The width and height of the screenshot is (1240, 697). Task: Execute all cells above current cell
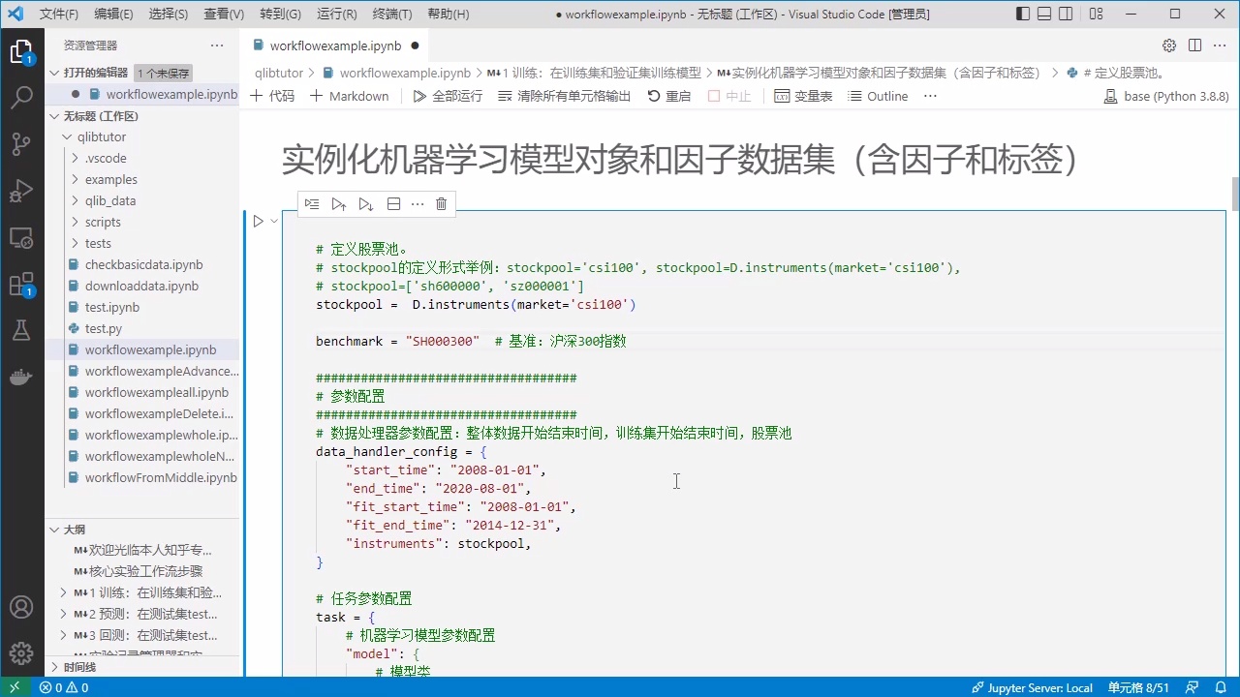(x=338, y=203)
